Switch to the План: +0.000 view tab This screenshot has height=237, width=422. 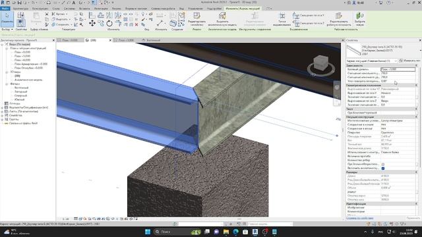click(69, 40)
